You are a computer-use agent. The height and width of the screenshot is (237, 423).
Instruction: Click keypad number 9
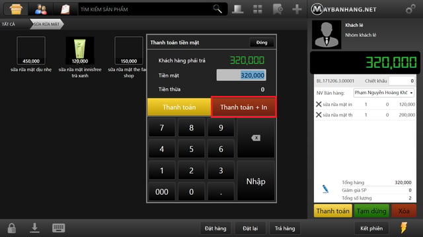pyautogui.click(x=221, y=127)
